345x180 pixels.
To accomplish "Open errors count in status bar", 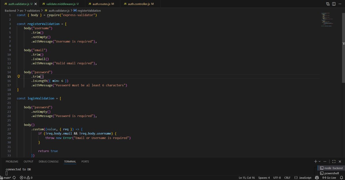I will point(23,178).
